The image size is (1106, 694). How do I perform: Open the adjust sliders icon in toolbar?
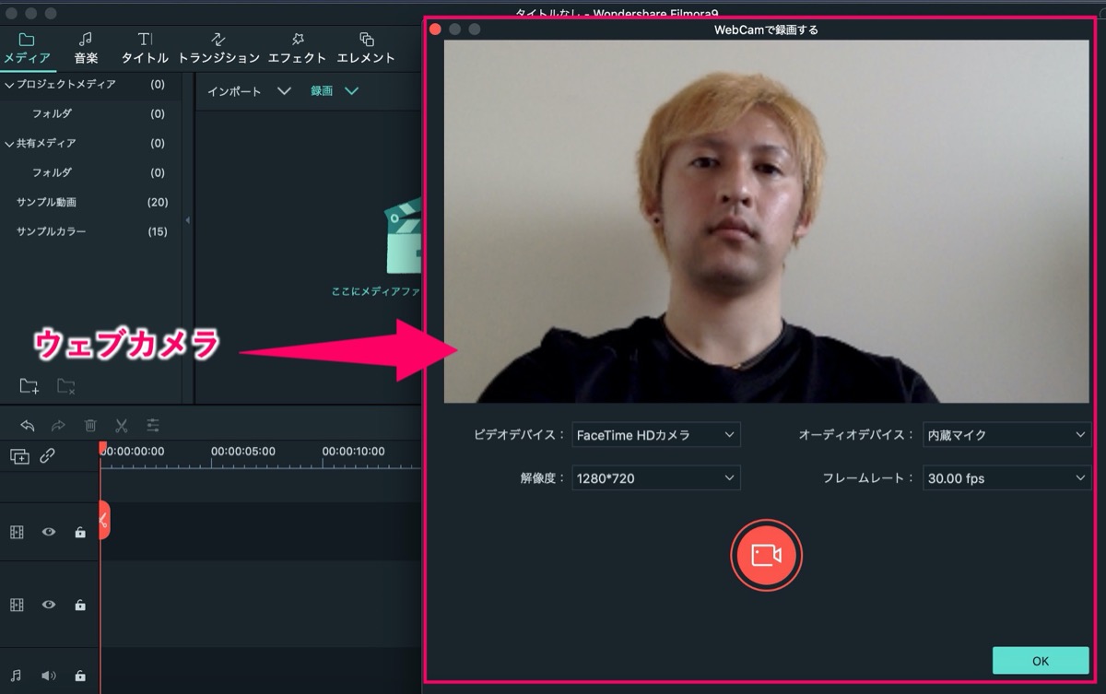coord(153,425)
